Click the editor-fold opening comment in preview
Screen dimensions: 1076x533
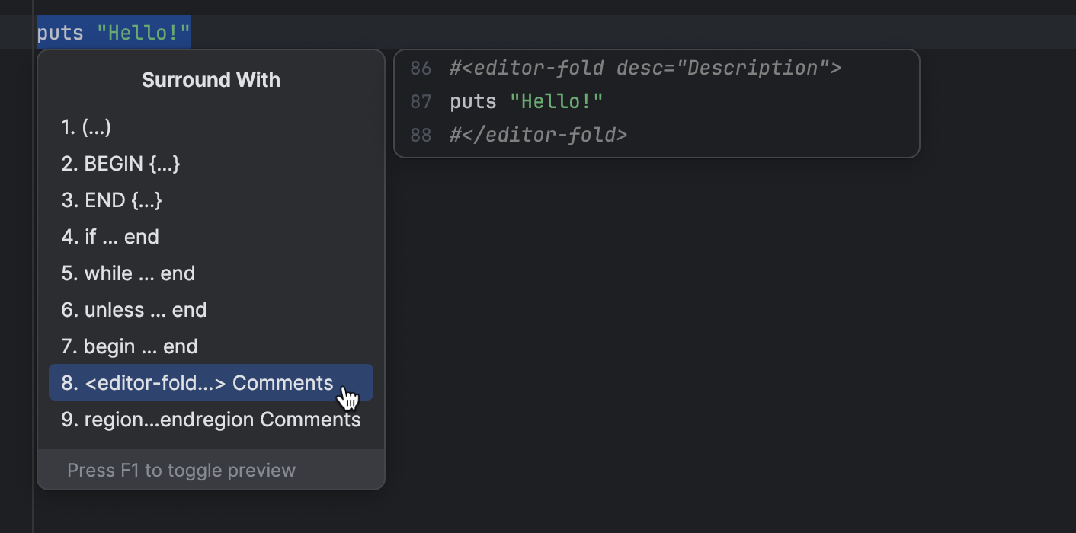pyautogui.click(x=644, y=68)
